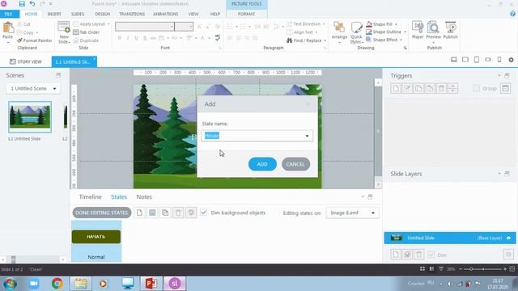This screenshot has height=291, width=518.
Task: Create new trigger icon in Triggers panel
Action: pos(396,88)
